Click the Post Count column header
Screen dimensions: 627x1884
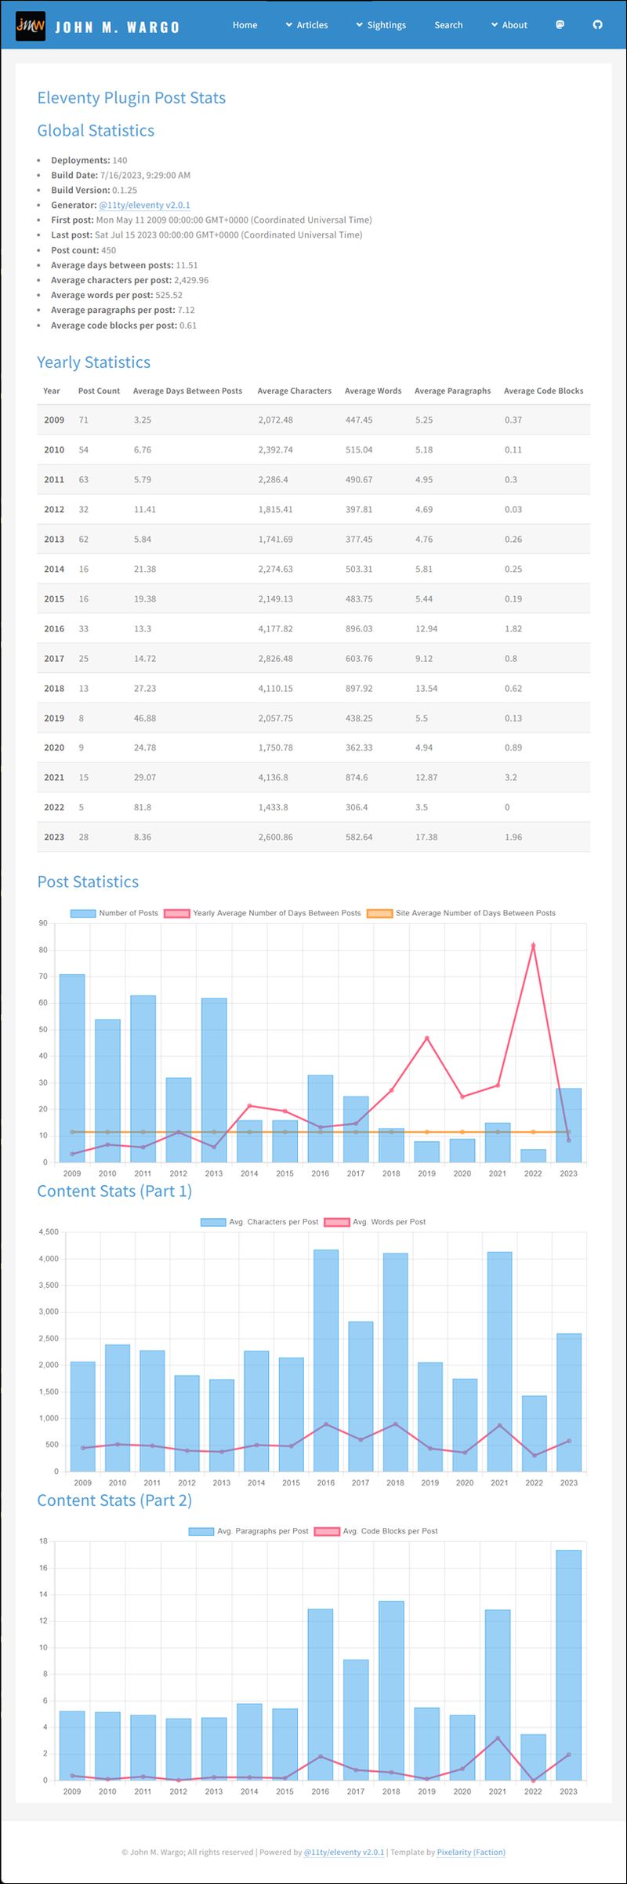point(99,391)
